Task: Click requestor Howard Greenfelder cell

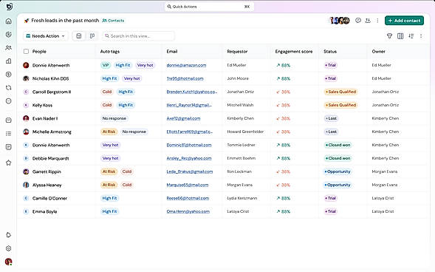Action: pyautogui.click(x=245, y=132)
